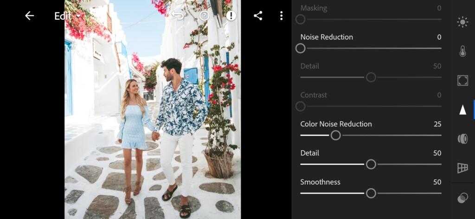Open the Edit mode dropdown

click(67, 16)
